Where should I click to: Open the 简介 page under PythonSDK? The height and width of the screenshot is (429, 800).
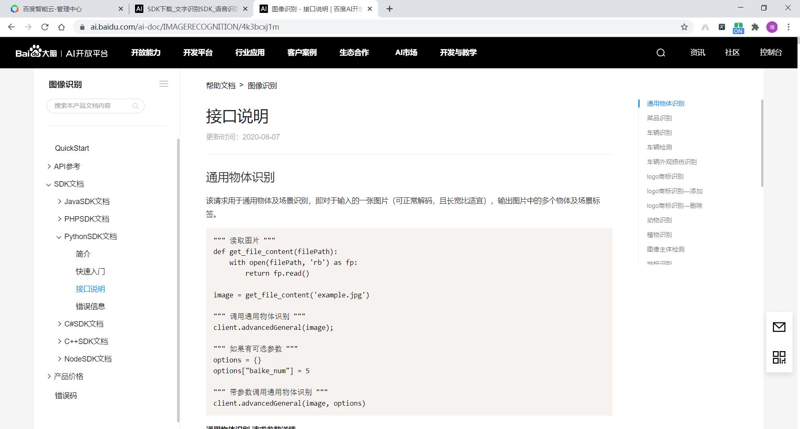[83, 254]
